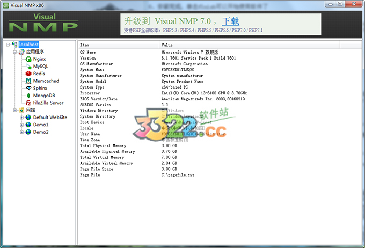Sort by the Value column header
The height and width of the screenshot is (248, 365).
(249, 45)
